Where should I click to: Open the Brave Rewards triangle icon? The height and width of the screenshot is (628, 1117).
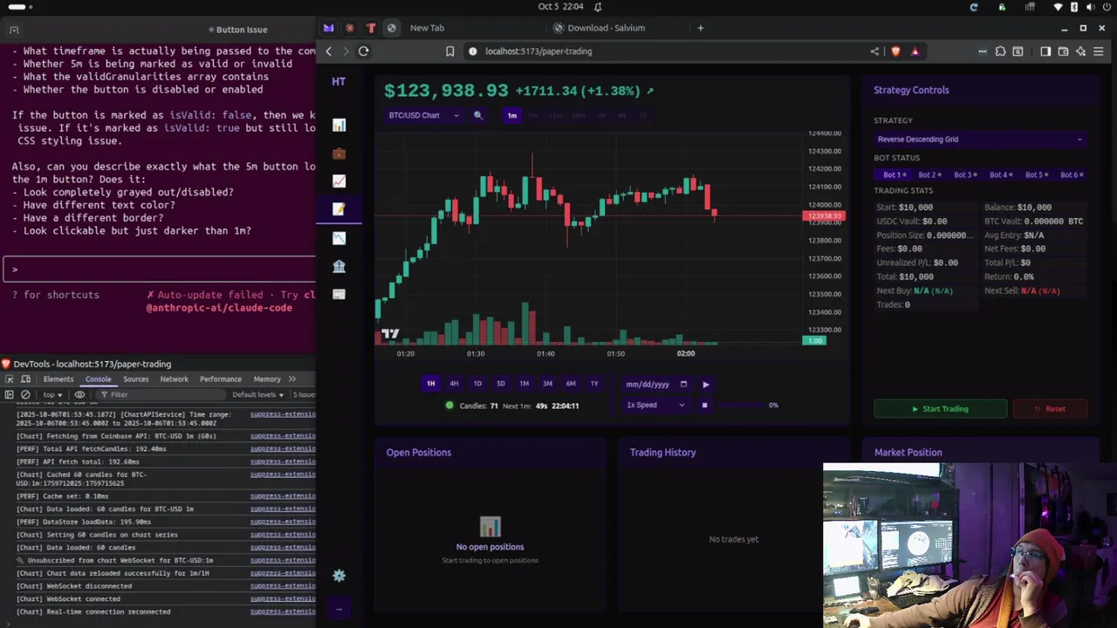click(x=915, y=51)
